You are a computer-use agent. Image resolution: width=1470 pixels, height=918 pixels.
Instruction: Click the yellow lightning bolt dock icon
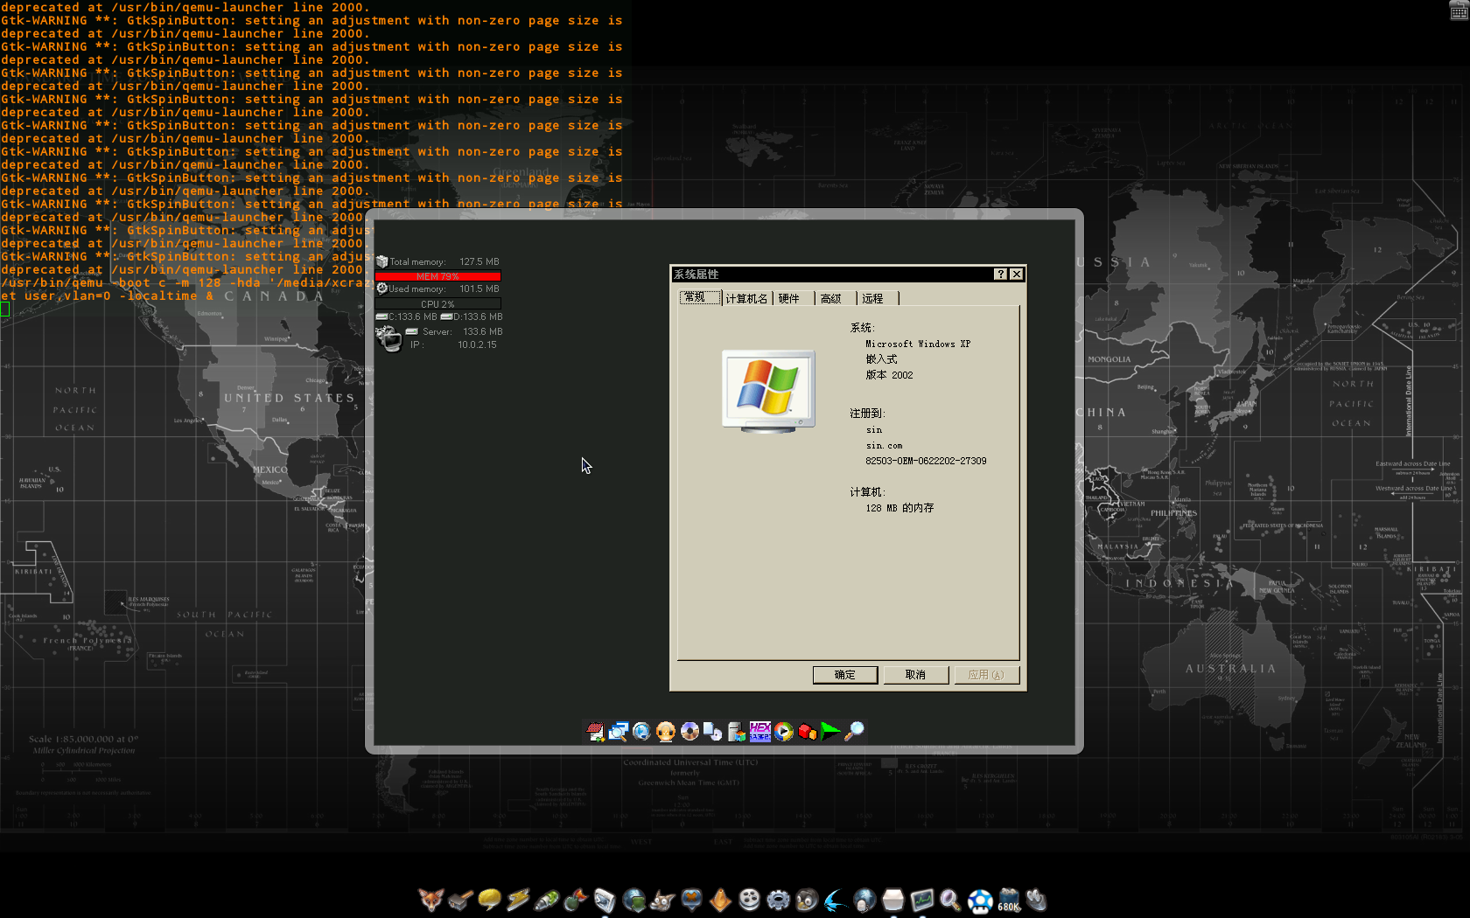click(518, 900)
